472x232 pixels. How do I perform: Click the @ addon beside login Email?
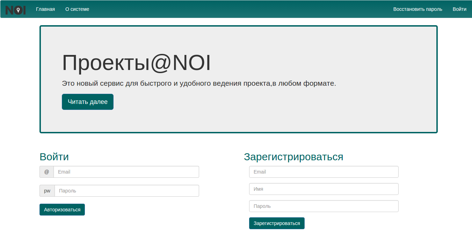(x=46, y=172)
